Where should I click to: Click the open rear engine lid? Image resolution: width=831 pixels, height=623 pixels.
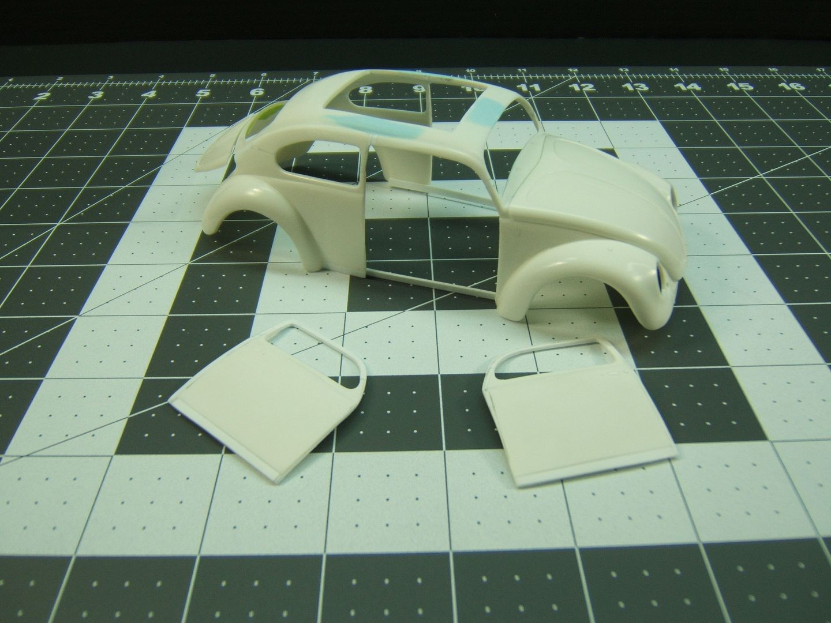coord(218,149)
